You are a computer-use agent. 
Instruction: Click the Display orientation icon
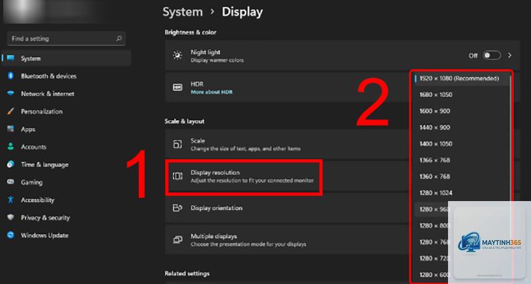pyautogui.click(x=177, y=208)
